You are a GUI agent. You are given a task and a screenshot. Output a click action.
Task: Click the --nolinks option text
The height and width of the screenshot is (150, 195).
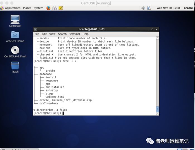(x=43, y=48)
